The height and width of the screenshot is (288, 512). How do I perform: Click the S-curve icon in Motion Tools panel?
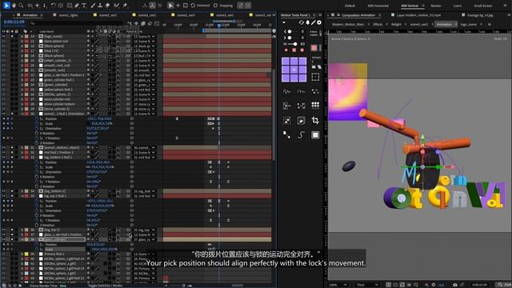point(301,135)
